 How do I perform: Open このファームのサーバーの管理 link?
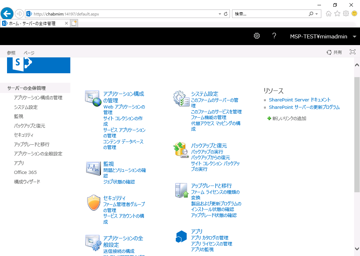215,103
